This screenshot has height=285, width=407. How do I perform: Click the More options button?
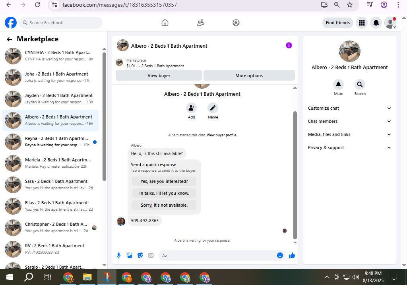(249, 76)
